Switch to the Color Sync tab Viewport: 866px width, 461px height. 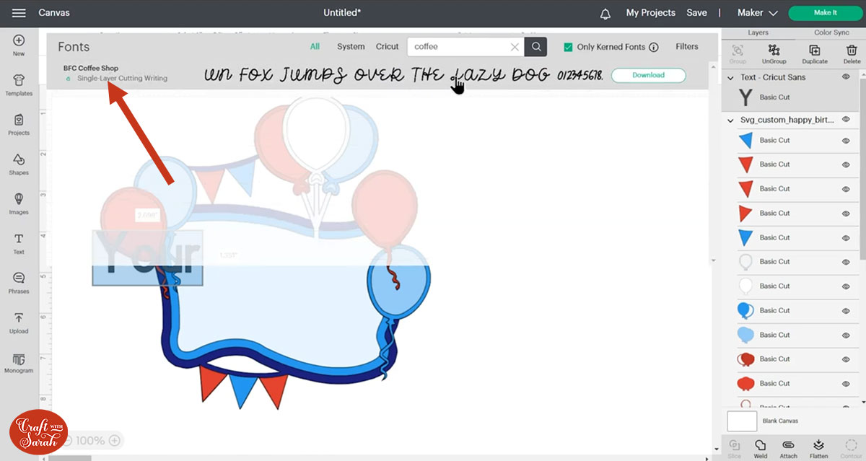832,33
